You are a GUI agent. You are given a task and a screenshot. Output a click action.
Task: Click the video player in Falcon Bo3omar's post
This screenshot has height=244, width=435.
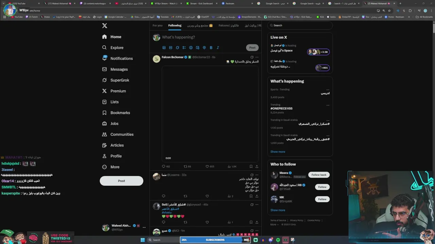tap(210, 114)
